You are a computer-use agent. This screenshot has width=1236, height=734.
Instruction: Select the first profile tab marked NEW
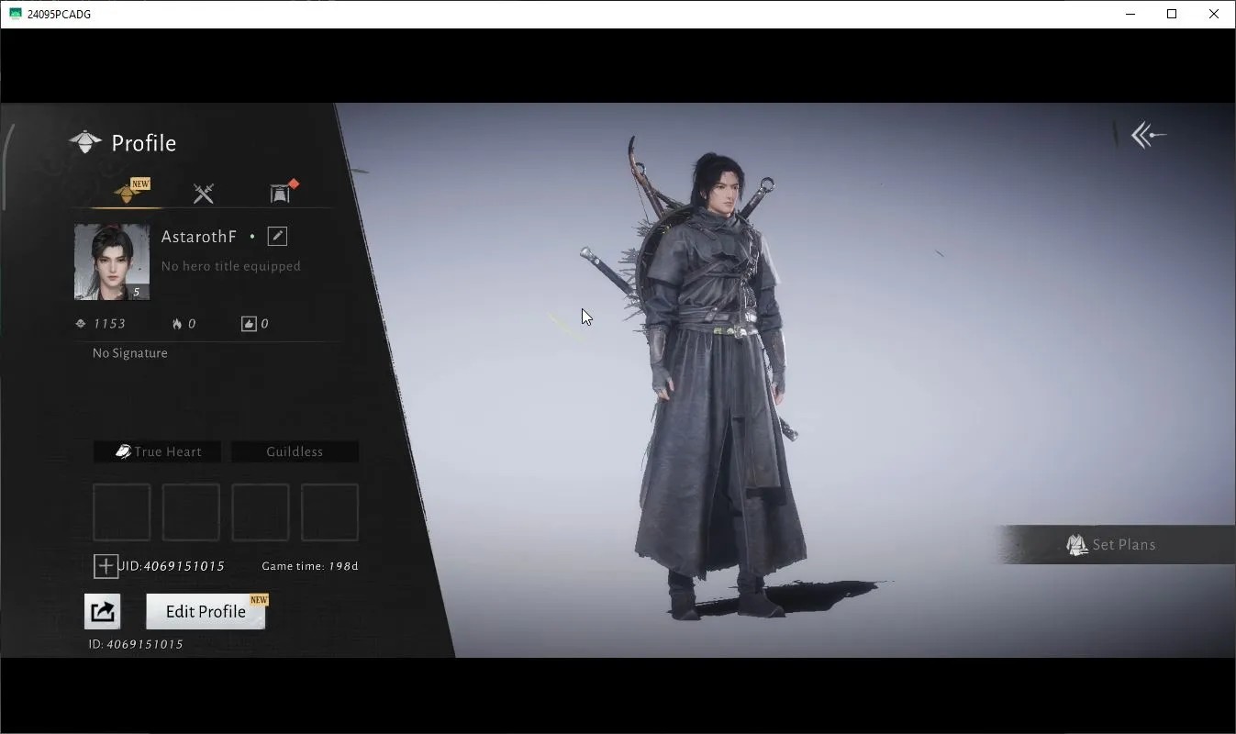pyautogui.click(x=129, y=192)
